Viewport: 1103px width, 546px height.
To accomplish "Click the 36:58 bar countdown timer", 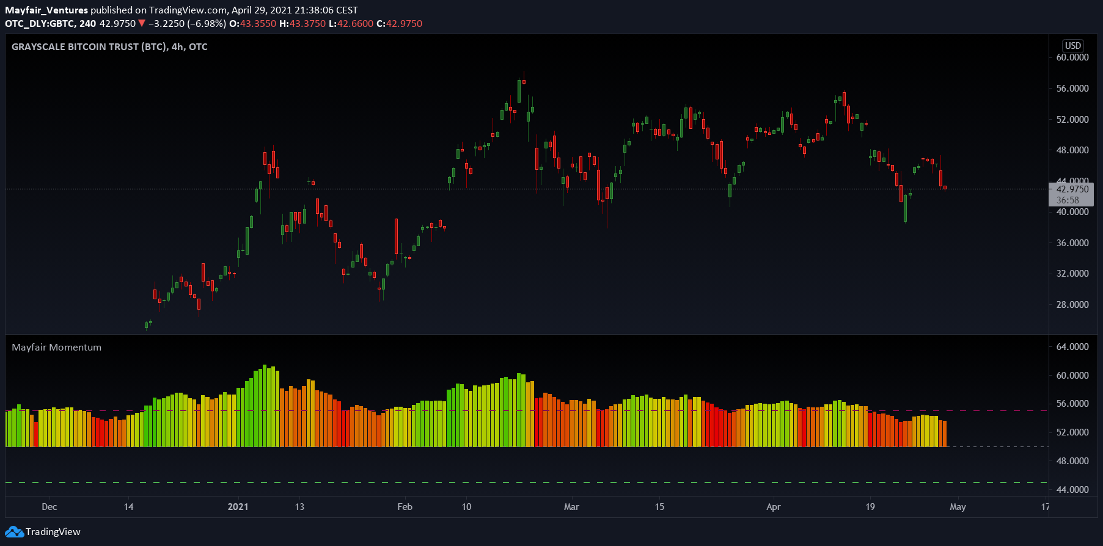I will click(1068, 200).
